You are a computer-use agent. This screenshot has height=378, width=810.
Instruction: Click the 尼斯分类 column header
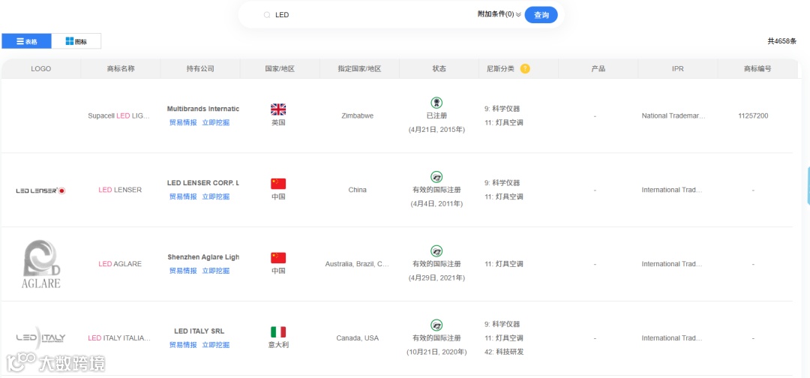[500, 69]
